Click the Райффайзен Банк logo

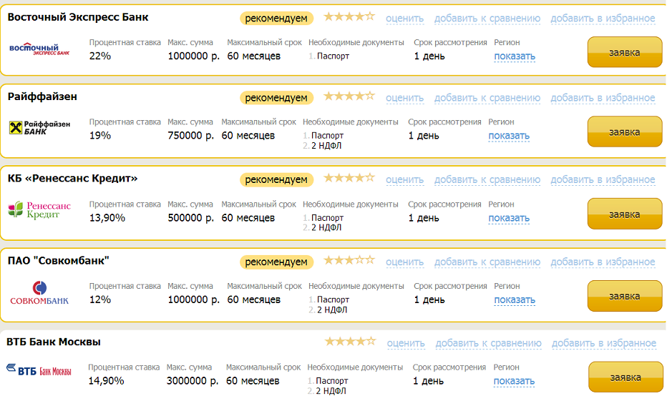39,127
